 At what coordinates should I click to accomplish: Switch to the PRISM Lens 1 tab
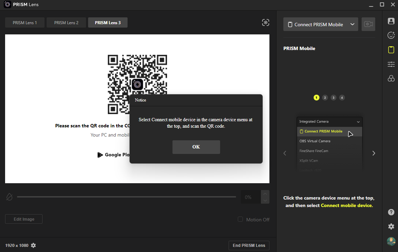click(25, 23)
